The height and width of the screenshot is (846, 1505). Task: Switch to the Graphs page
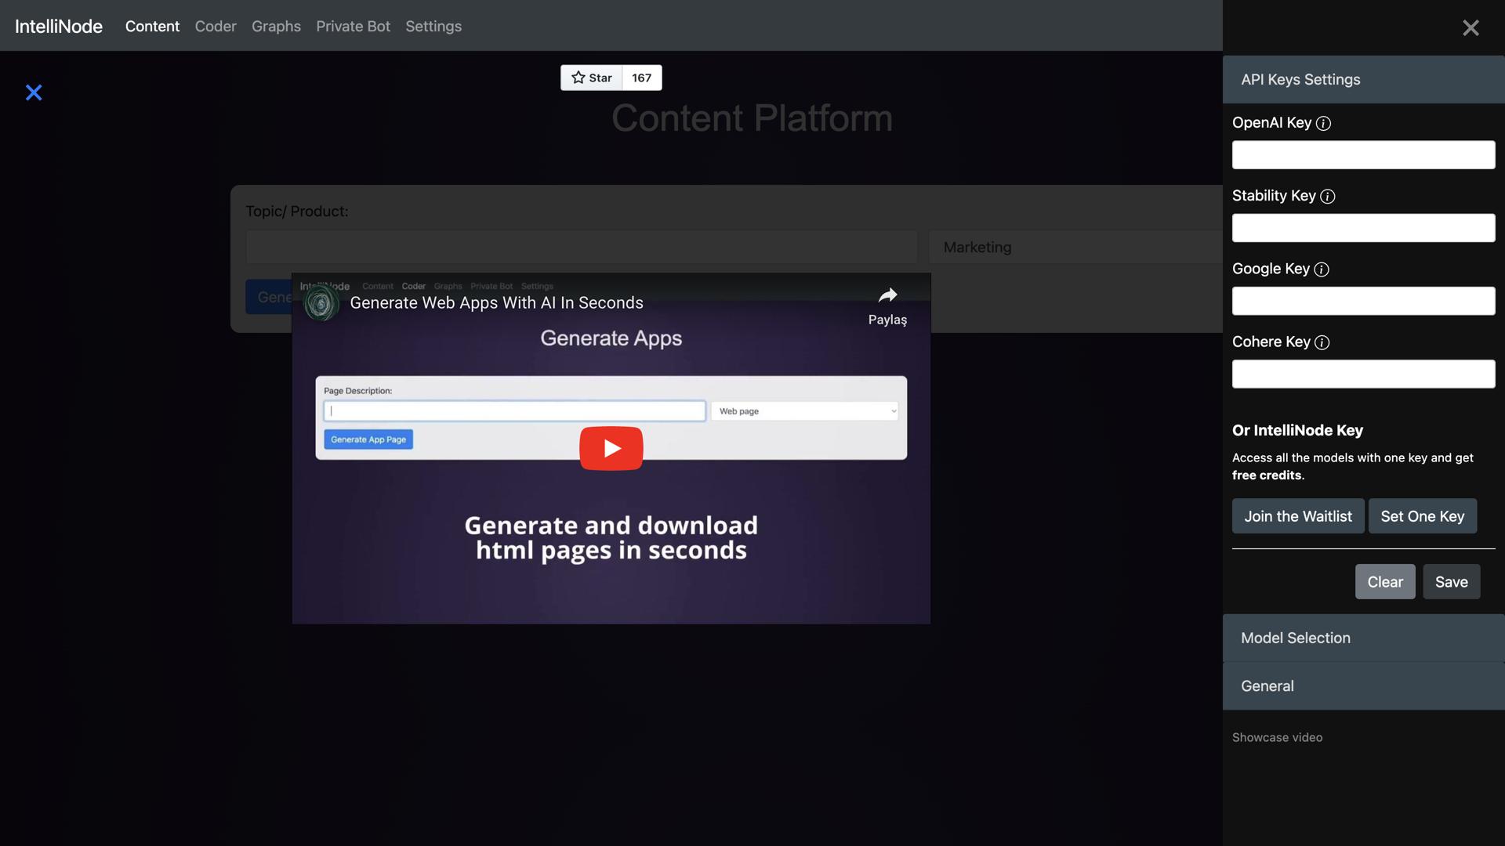[x=276, y=26]
